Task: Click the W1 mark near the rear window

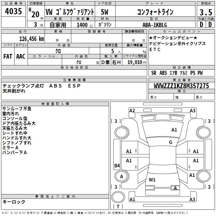Action: pos(152,180)
